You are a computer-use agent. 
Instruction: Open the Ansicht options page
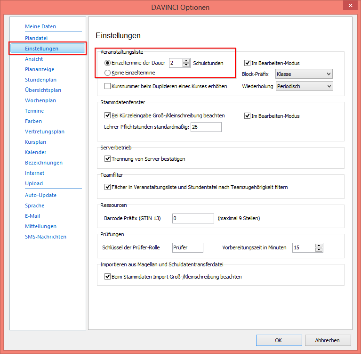click(34, 59)
